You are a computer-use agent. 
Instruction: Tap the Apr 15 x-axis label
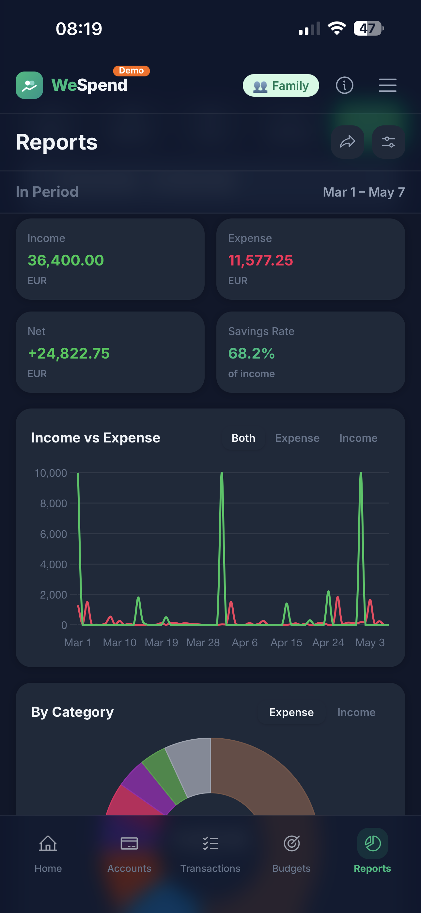pos(286,643)
